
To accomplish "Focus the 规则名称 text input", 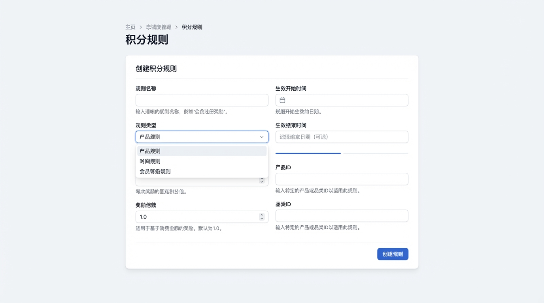I will [202, 100].
